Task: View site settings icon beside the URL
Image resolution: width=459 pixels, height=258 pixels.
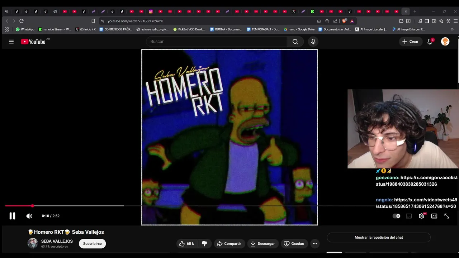Action: (103, 21)
